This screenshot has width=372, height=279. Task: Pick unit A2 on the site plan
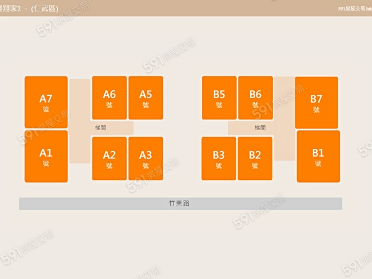pos(109,158)
